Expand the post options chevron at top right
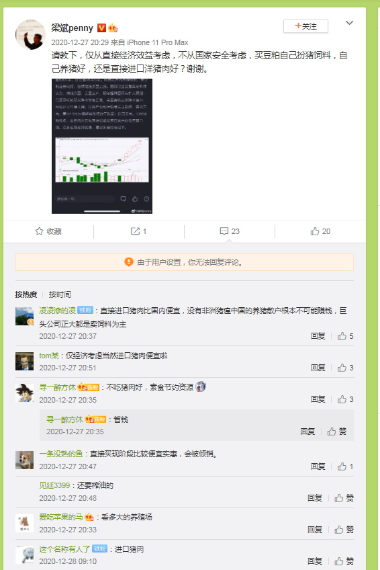 [349, 23]
